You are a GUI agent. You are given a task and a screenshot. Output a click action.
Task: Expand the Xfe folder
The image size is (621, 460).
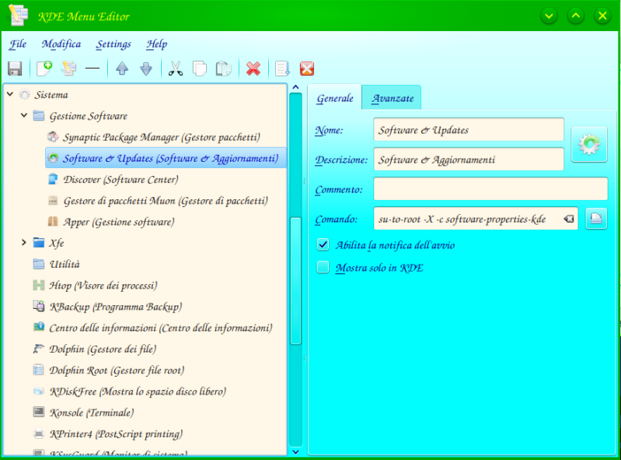click(24, 242)
